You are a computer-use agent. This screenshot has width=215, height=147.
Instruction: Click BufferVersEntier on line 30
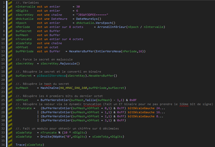coord(57,120)
